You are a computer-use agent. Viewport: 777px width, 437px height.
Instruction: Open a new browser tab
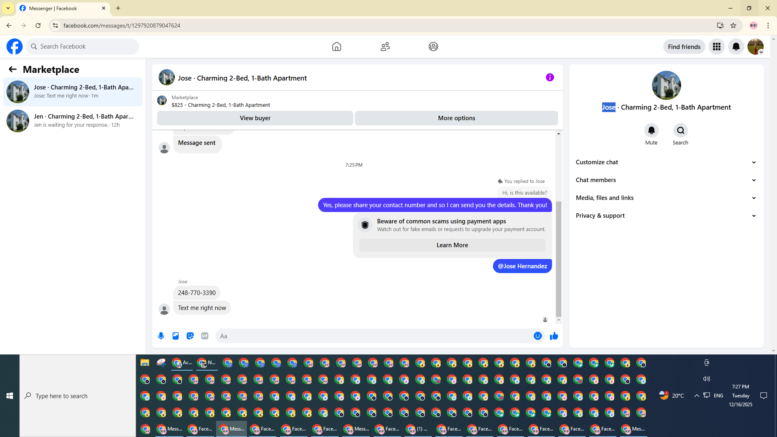point(118,8)
